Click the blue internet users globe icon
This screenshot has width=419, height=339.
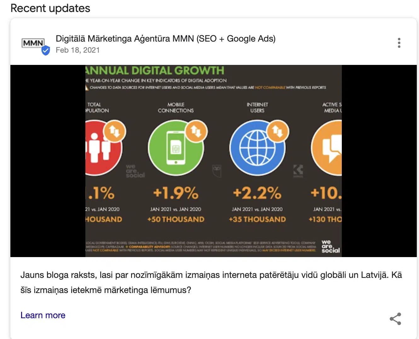(257, 148)
